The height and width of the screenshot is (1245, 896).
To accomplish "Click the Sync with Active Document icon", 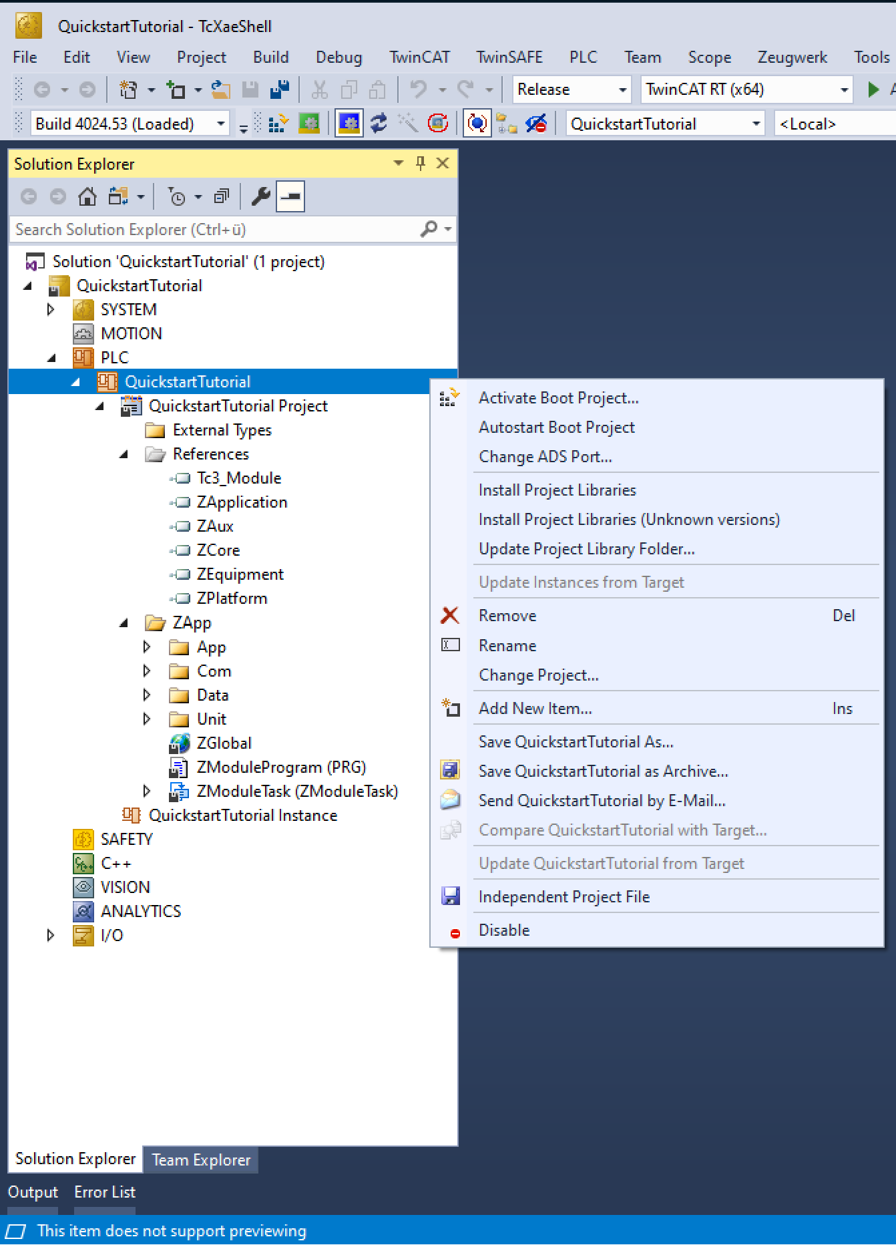I will [x=119, y=196].
